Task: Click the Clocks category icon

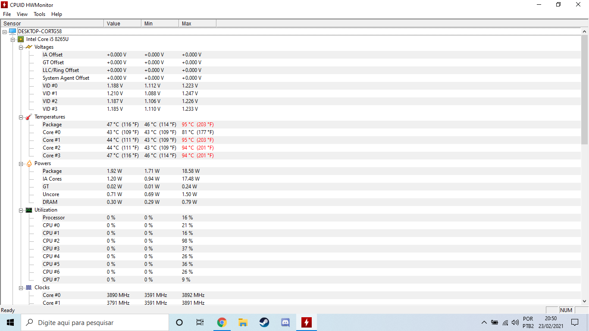Action: [29, 287]
